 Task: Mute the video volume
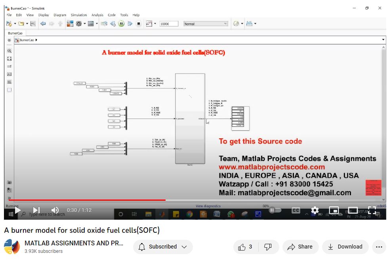point(55,210)
